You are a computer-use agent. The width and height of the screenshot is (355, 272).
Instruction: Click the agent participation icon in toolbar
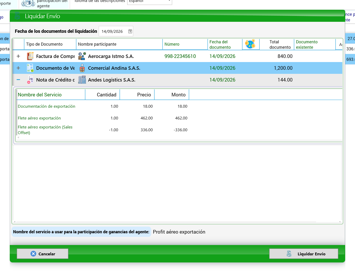tap(28, 3)
